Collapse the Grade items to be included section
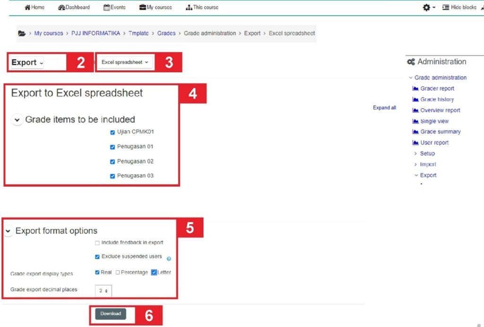Viewport: 484px width, 327px height. pyautogui.click(x=17, y=120)
